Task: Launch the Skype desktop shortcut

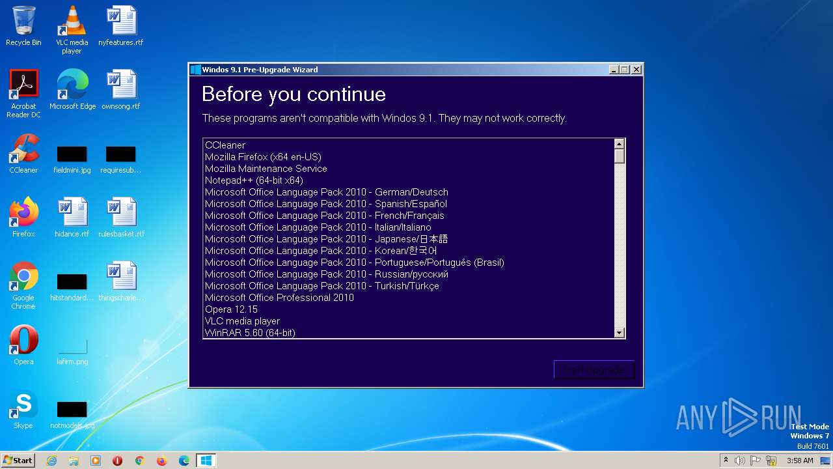Action: [23, 409]
